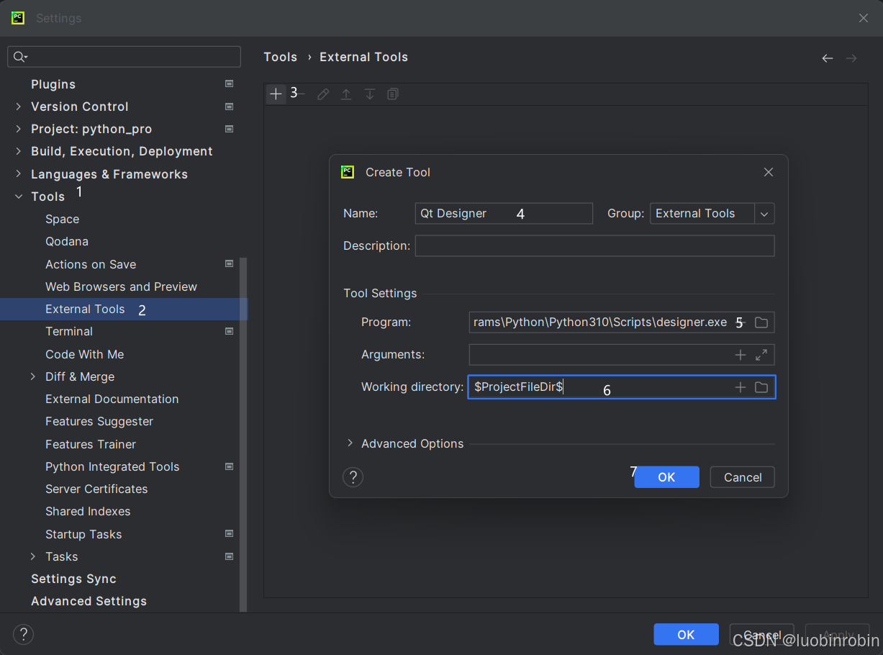Open help in Create Tool dialog
Screen dimensions: 883x655
pos(353,477)
